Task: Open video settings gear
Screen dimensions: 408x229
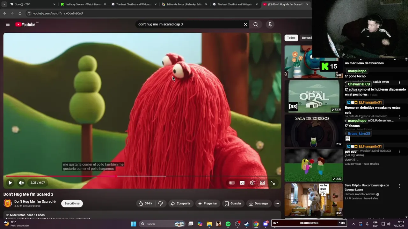Action: (252, 183)
